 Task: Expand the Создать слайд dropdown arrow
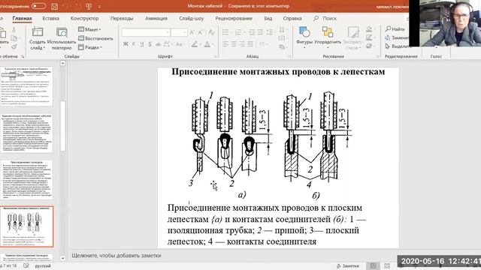click(x=44, y=48)
